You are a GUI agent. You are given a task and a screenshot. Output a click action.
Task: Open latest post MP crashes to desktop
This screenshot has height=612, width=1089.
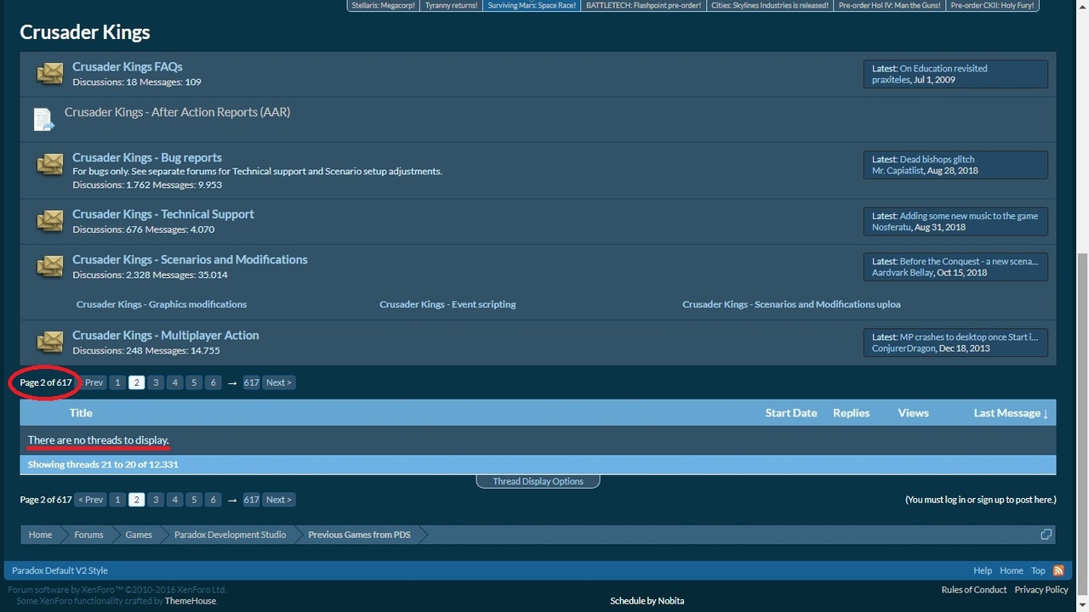(969, 337)
